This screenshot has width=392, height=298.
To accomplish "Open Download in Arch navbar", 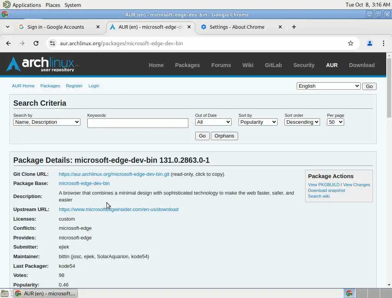I will pyautogui.click(x=362, y=65).
